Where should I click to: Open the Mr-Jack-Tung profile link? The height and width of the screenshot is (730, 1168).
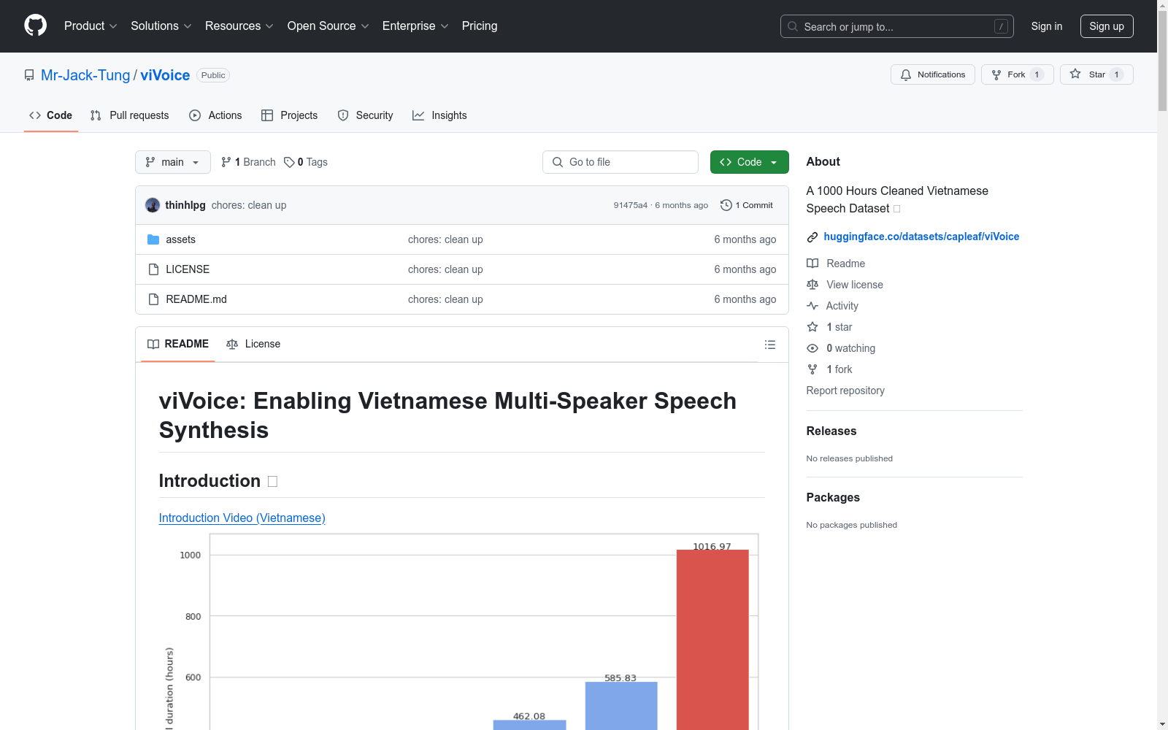click(85, 75)
